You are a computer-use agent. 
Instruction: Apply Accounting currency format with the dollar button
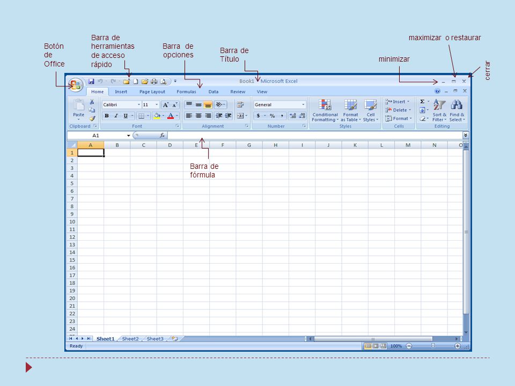coord(259,116)
